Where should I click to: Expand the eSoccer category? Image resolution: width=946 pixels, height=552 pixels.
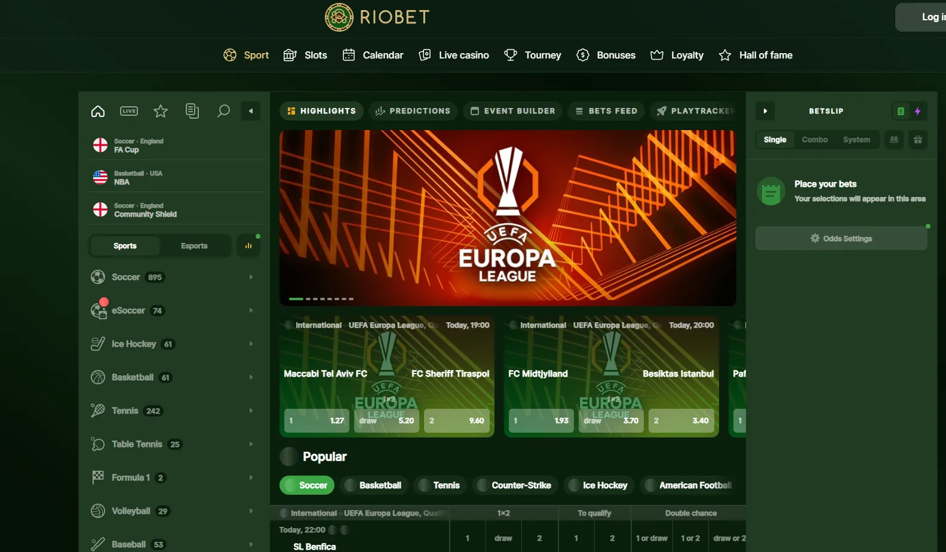tap(173, 310)
